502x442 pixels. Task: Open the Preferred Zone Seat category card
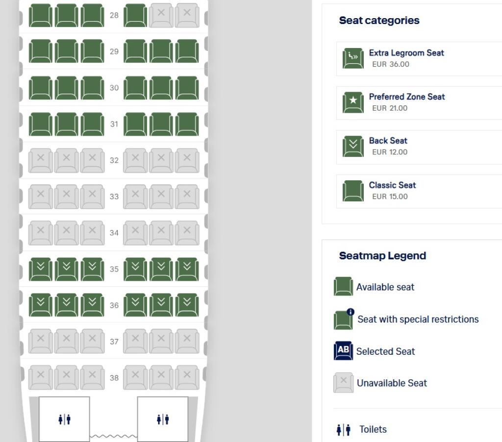[x=419, y=103]
